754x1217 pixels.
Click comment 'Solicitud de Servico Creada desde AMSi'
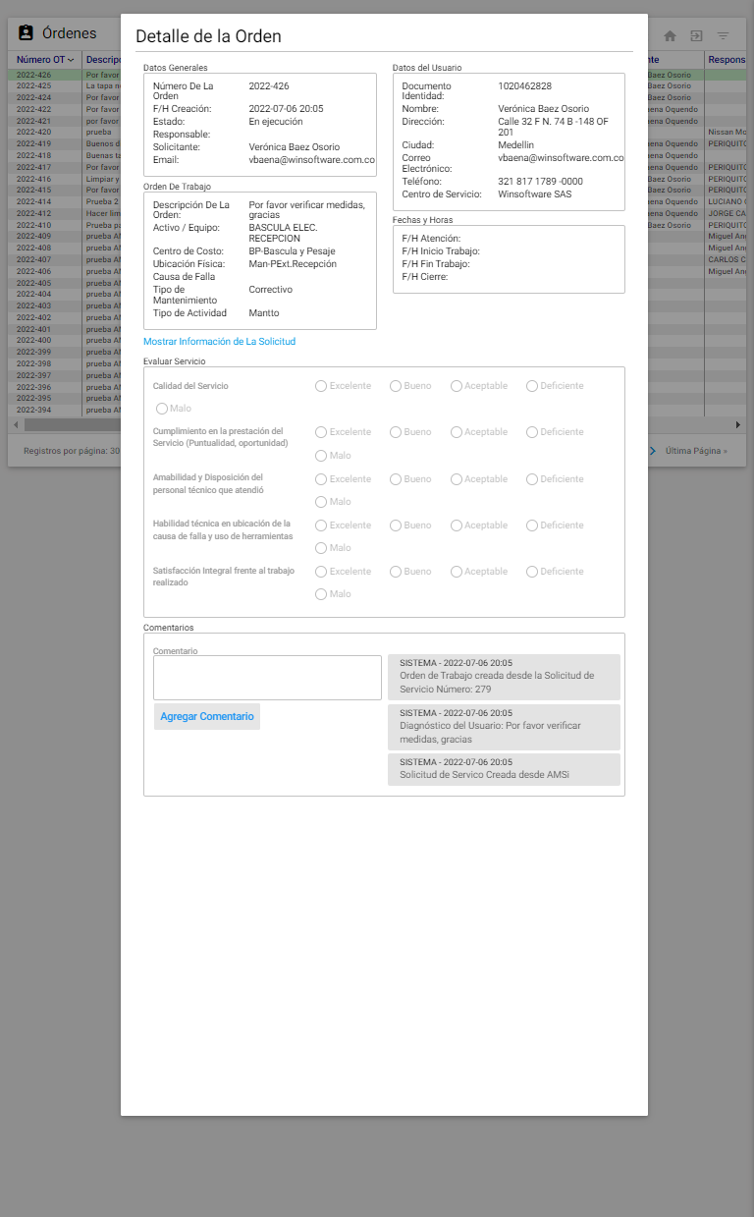click(504, 769)
